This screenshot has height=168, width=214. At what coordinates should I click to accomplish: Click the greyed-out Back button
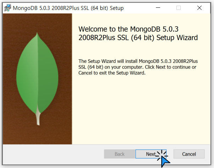click(x=119, y=154)
